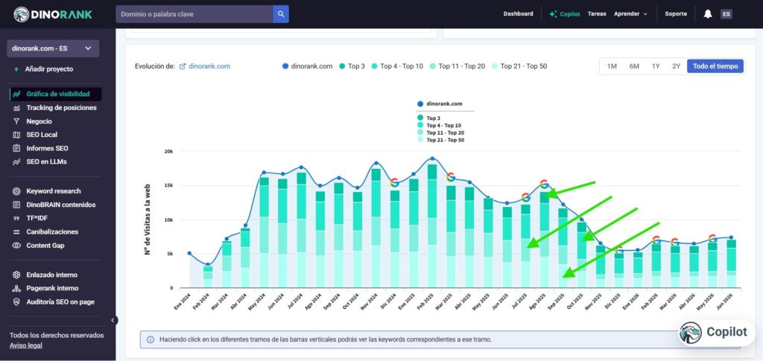Open Soporte in top navigation

676,14
